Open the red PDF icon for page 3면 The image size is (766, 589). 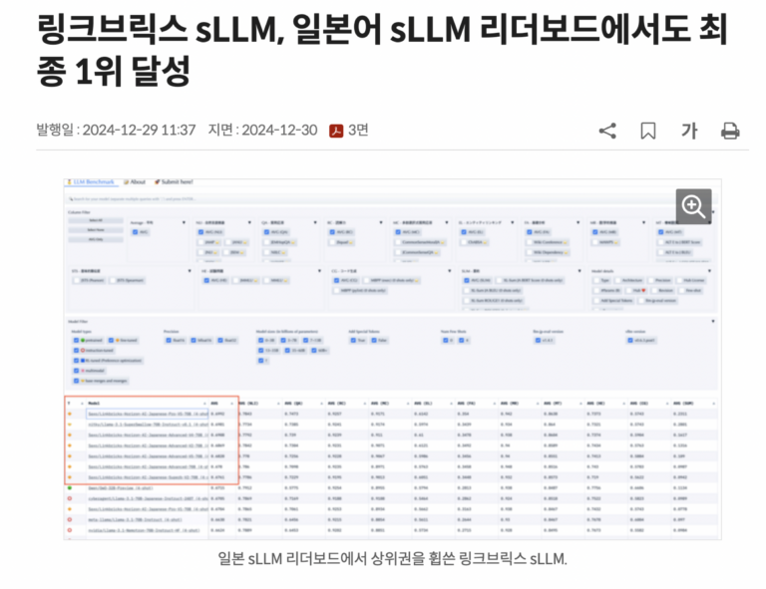click(x=336, y=131)
